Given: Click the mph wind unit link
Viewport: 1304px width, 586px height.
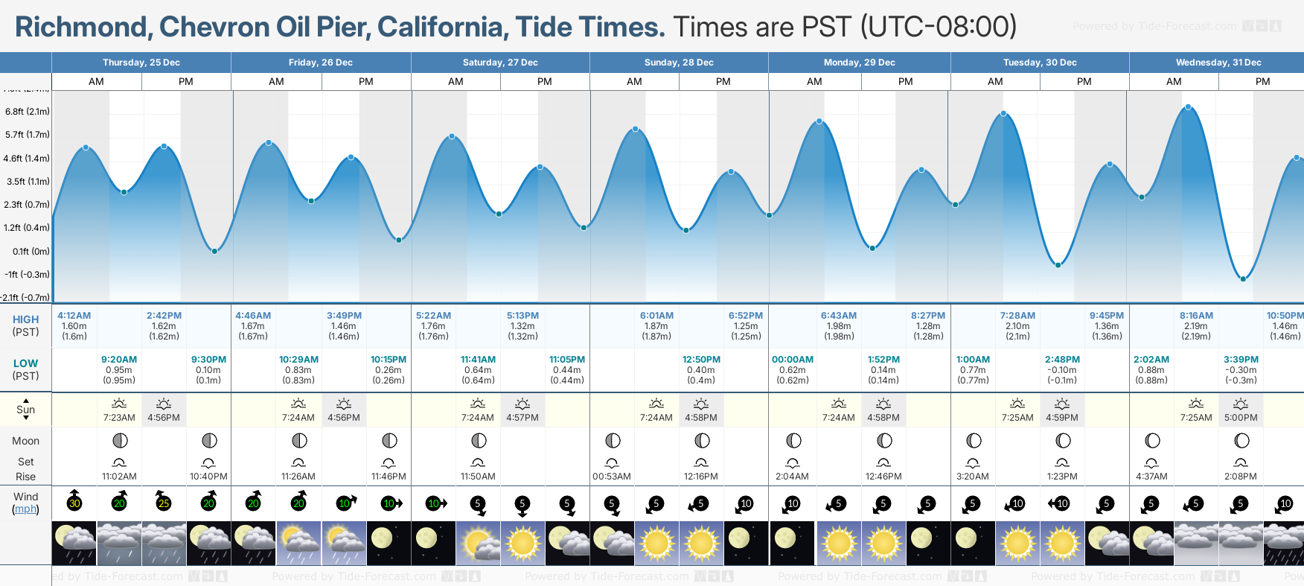Looking at the screenshot, I should 25,509.
